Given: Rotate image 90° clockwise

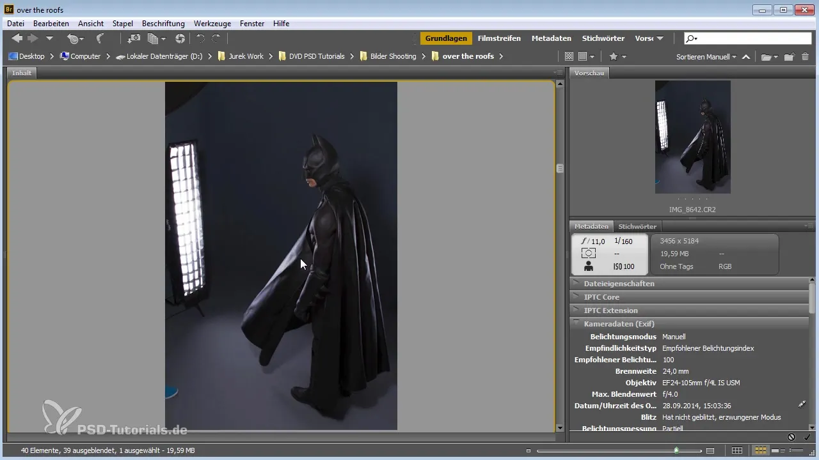Looking at the screenshot, I should pyautogui.click(x=216, y=39).
